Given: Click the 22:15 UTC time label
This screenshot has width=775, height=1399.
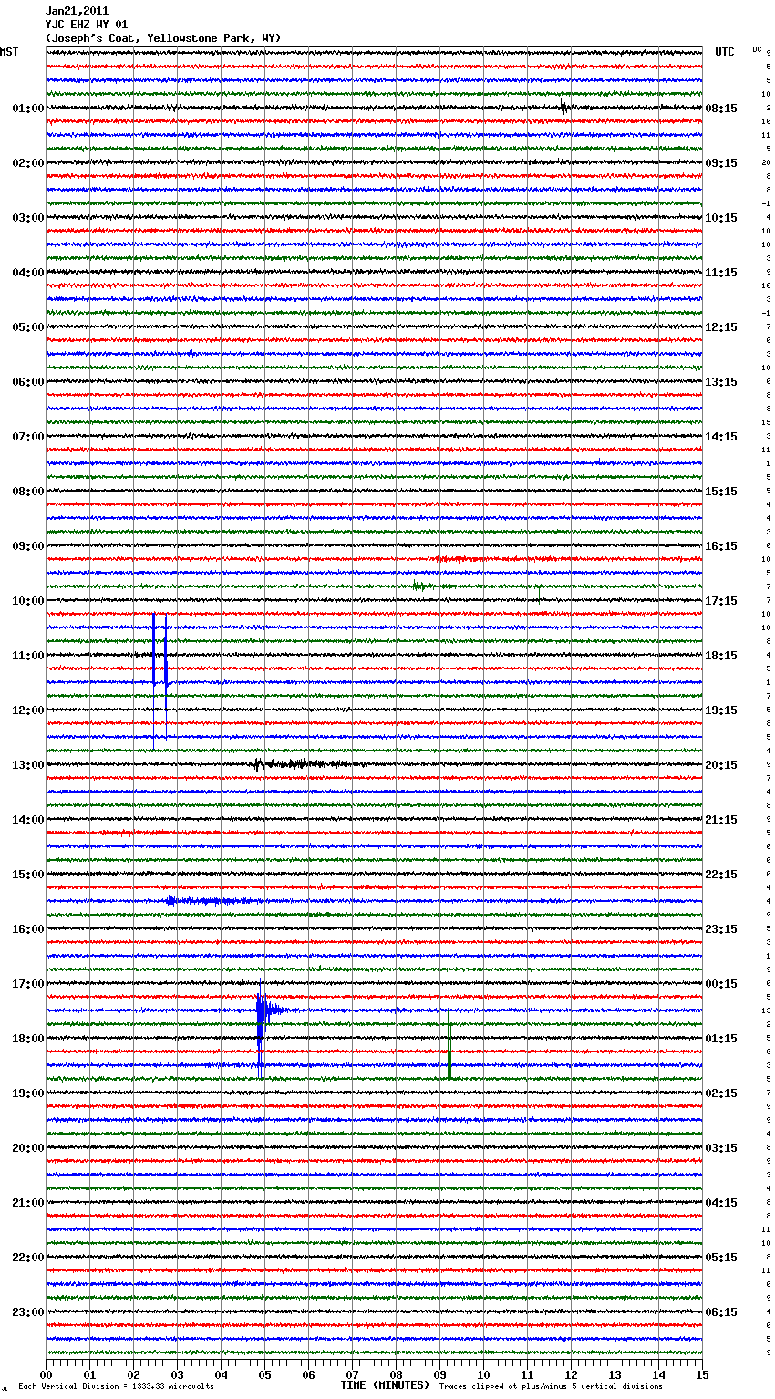Looking at the screenshot, I should (x=721, y=875).
